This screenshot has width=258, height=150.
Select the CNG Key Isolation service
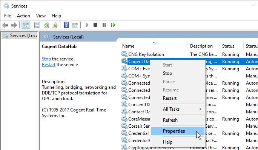click(146, 54)
